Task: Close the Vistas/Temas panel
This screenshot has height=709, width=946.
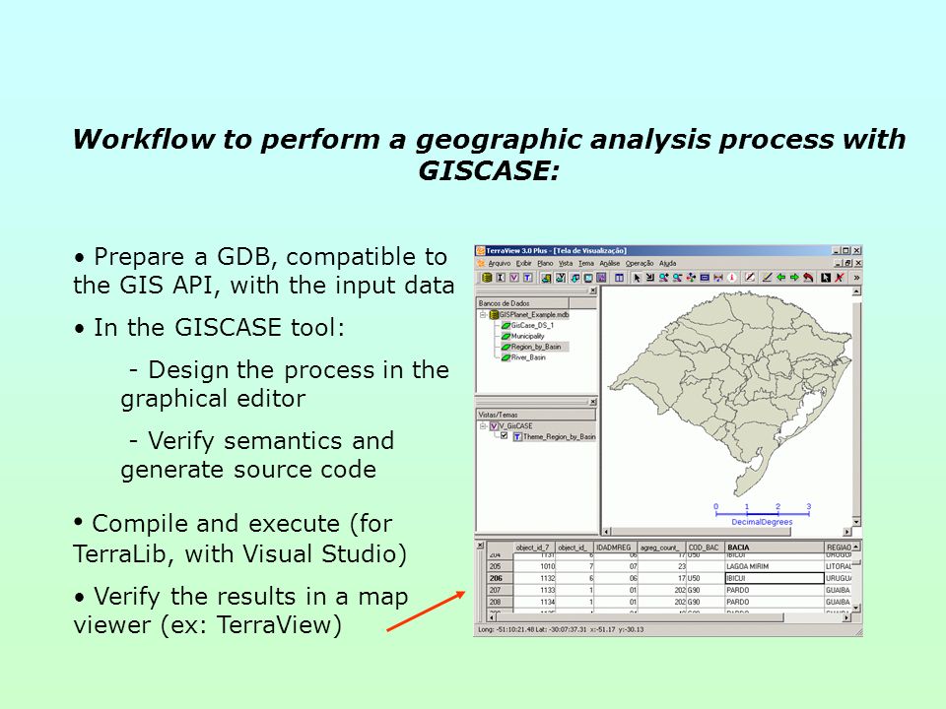Action: [x=593, y=402]
